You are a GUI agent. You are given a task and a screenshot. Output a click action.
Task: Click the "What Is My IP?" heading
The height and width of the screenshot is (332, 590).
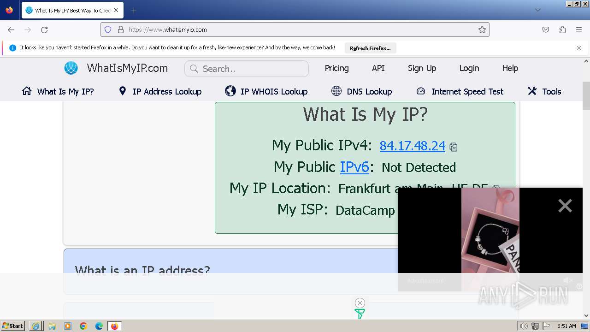coord(365,114)
